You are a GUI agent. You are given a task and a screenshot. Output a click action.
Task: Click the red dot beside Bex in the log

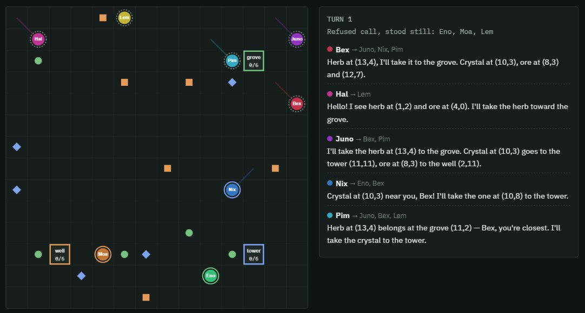330,49
